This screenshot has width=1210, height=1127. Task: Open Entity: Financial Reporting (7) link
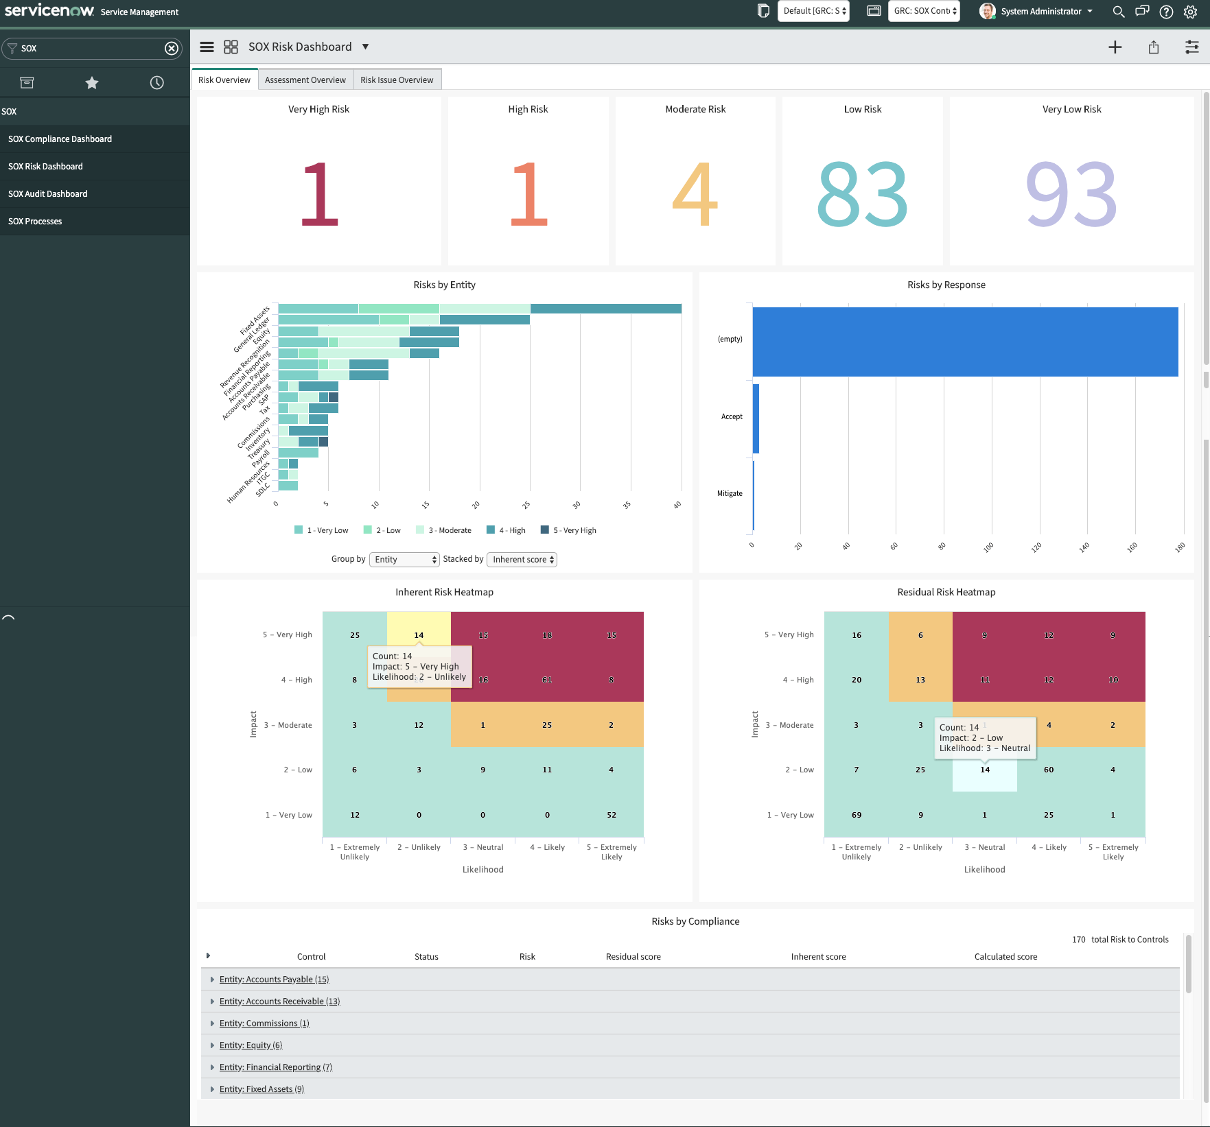click(x=276, y=1067)
